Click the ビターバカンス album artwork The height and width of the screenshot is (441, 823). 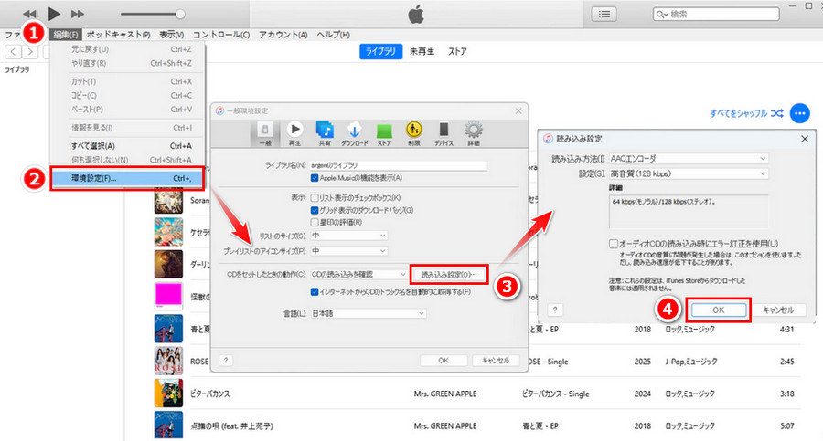click(168, 394)
